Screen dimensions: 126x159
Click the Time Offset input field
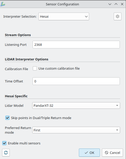point(76,81)
